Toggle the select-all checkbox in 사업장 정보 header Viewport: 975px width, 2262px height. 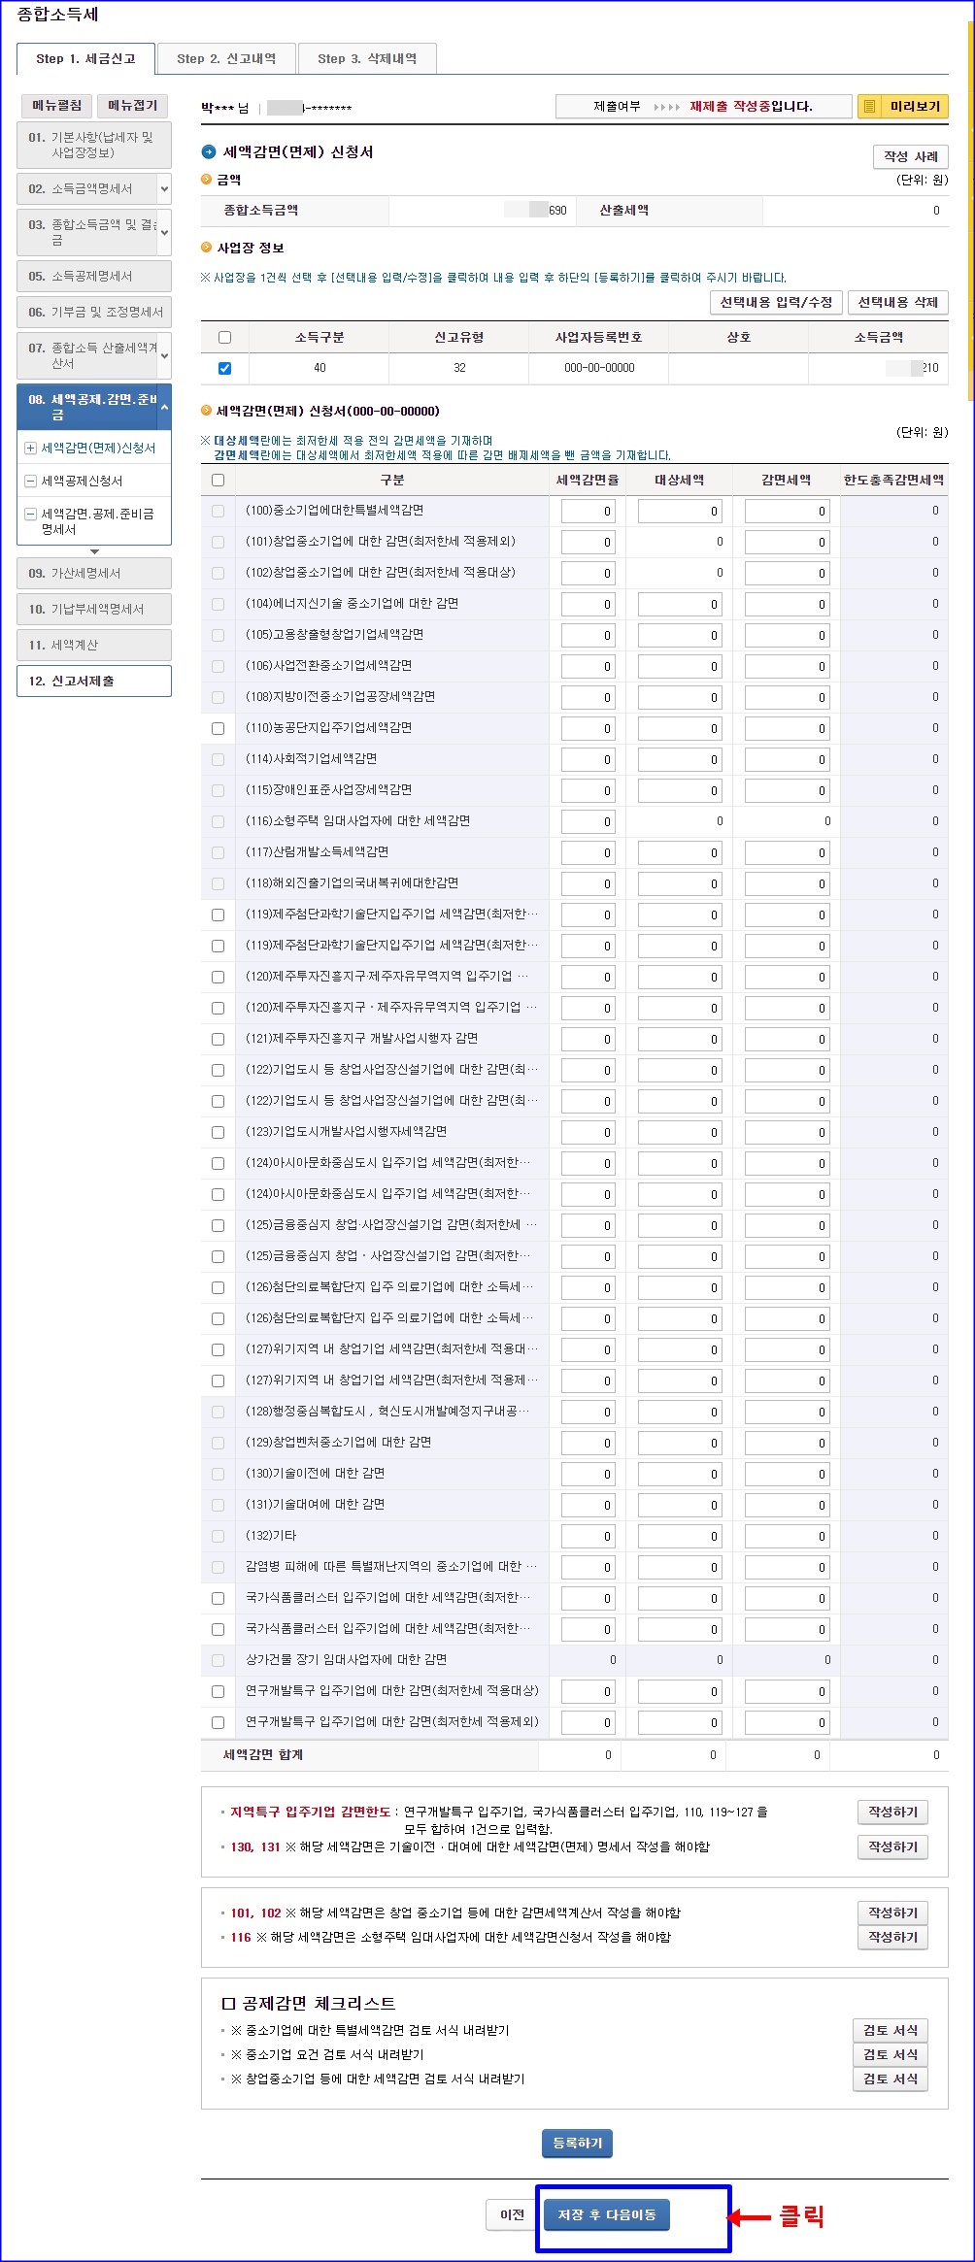pos(225,338)
